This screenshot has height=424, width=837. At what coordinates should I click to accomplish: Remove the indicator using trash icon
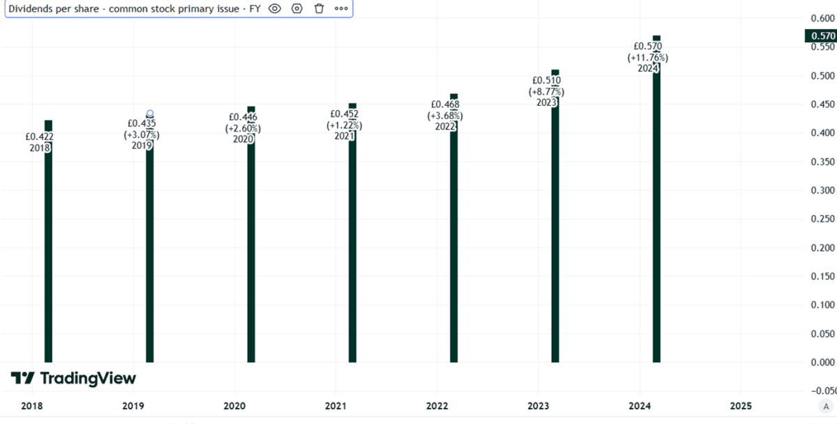319,8
